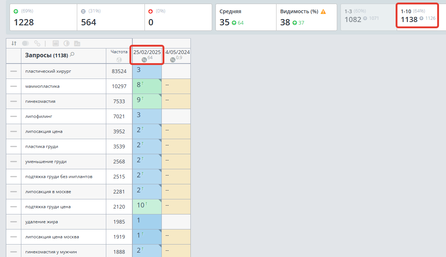Toggle the switch in the table toolbar
Screen dimensions: 446x257
point(25,43)
